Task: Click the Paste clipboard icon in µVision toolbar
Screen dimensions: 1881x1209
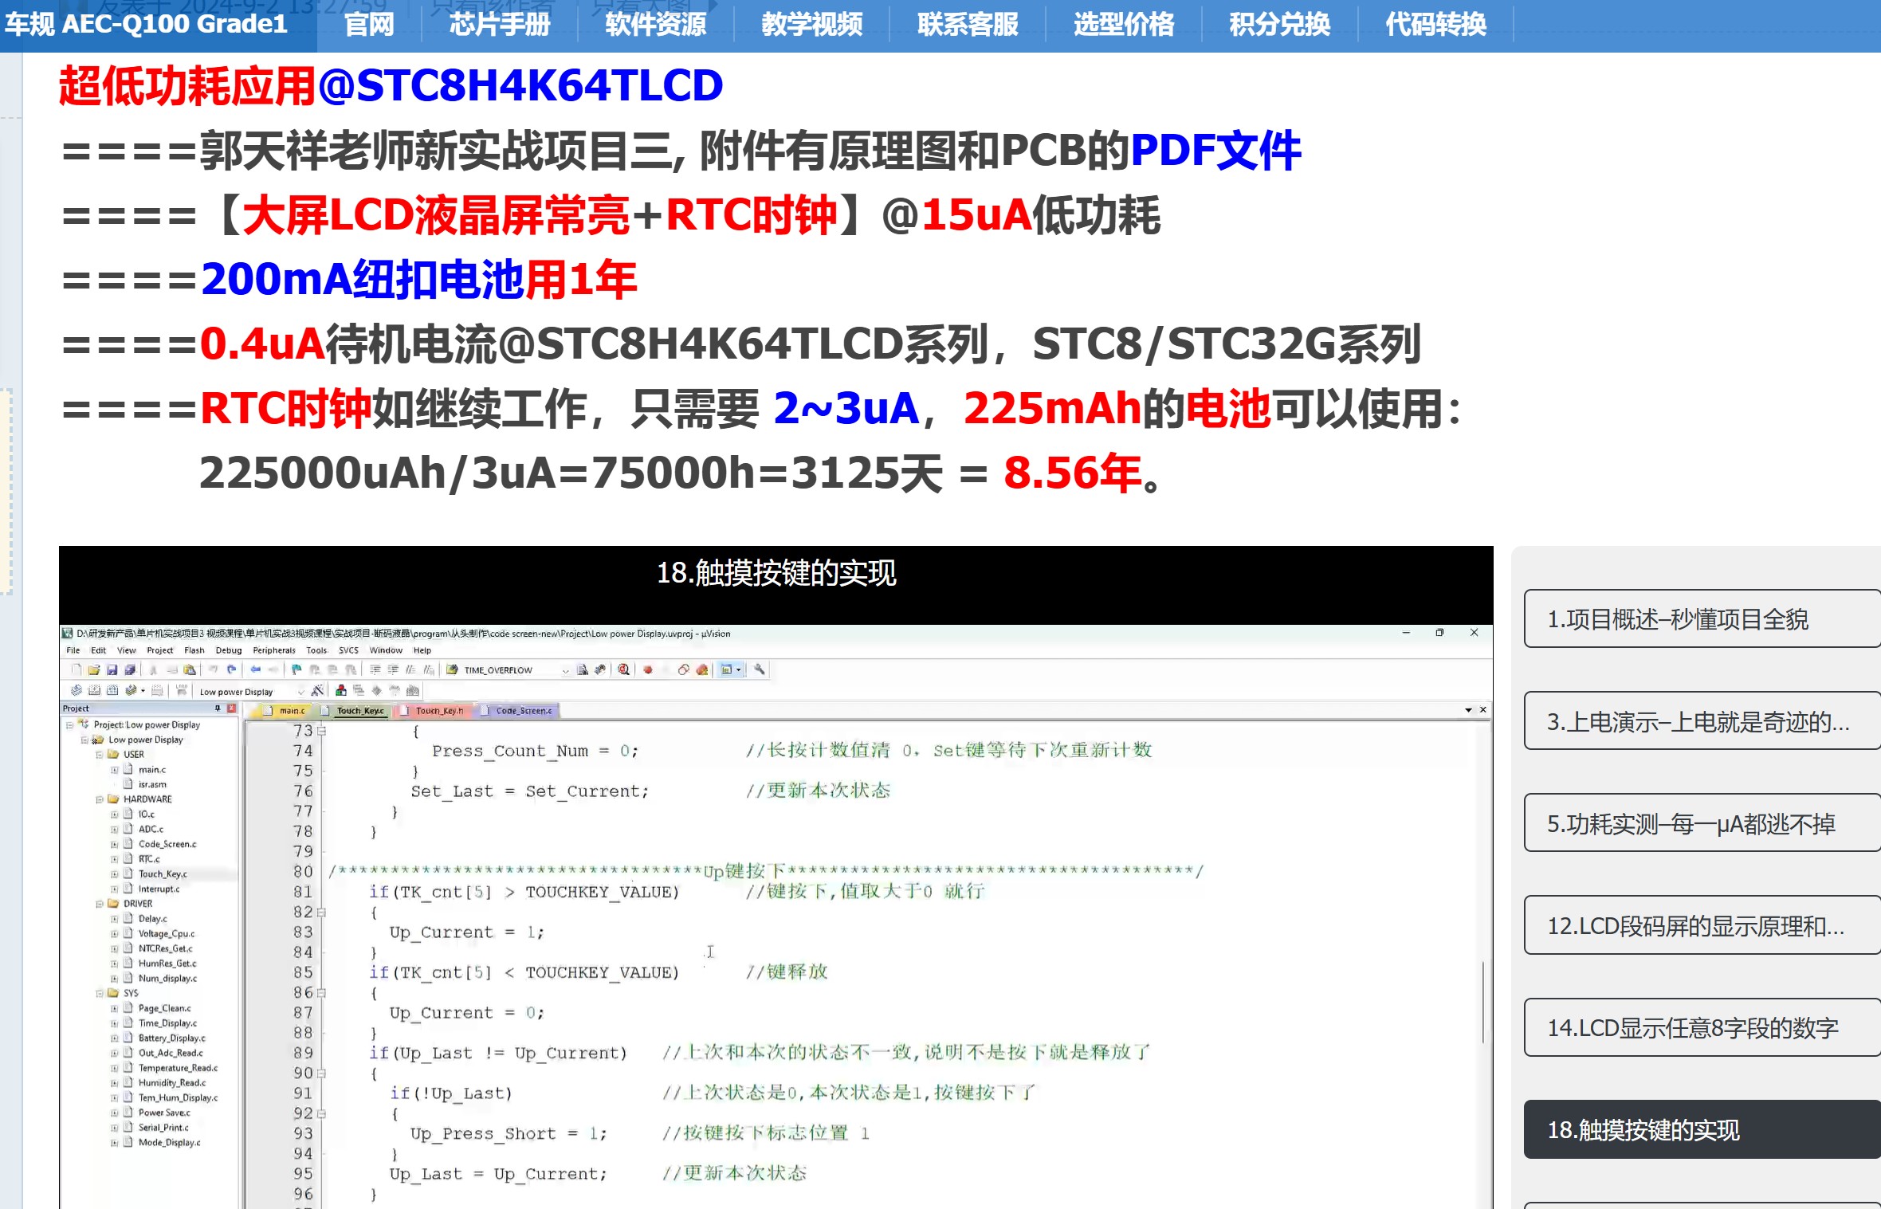Action: (190, 669)
